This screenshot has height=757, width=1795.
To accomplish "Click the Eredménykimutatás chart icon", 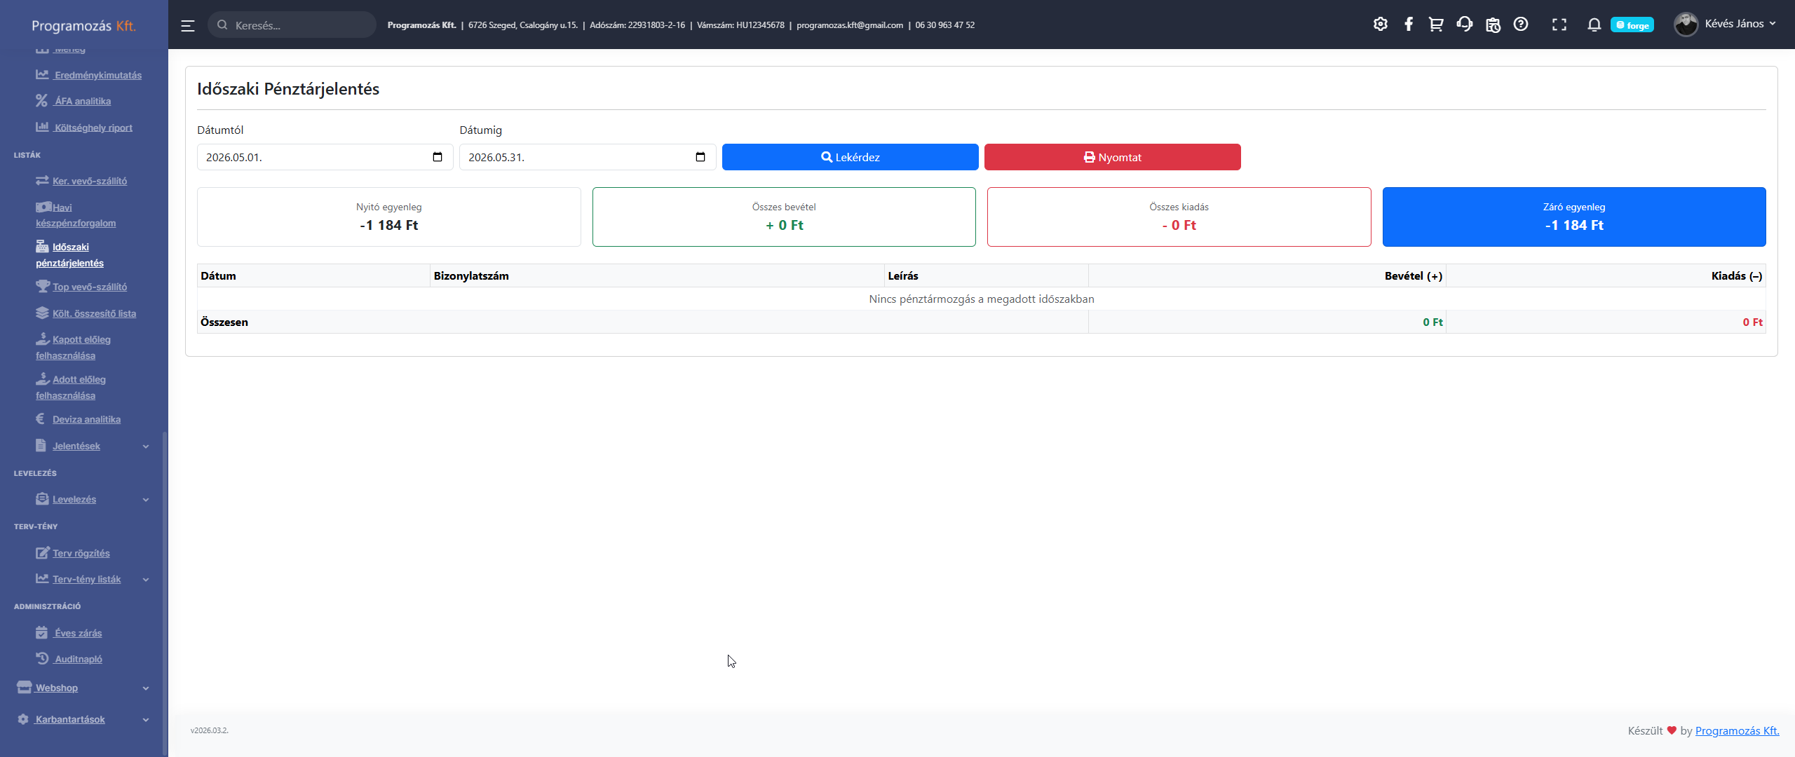I will [x=42, y=74].
